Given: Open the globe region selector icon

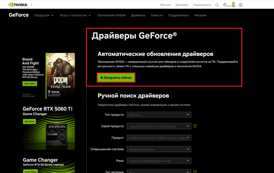Looking at the screenshot, I should coord(225,5).
